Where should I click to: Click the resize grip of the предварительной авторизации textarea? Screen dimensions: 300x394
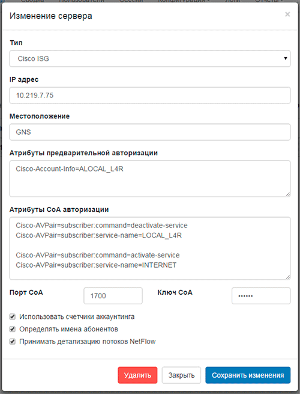tap(288, 194)
